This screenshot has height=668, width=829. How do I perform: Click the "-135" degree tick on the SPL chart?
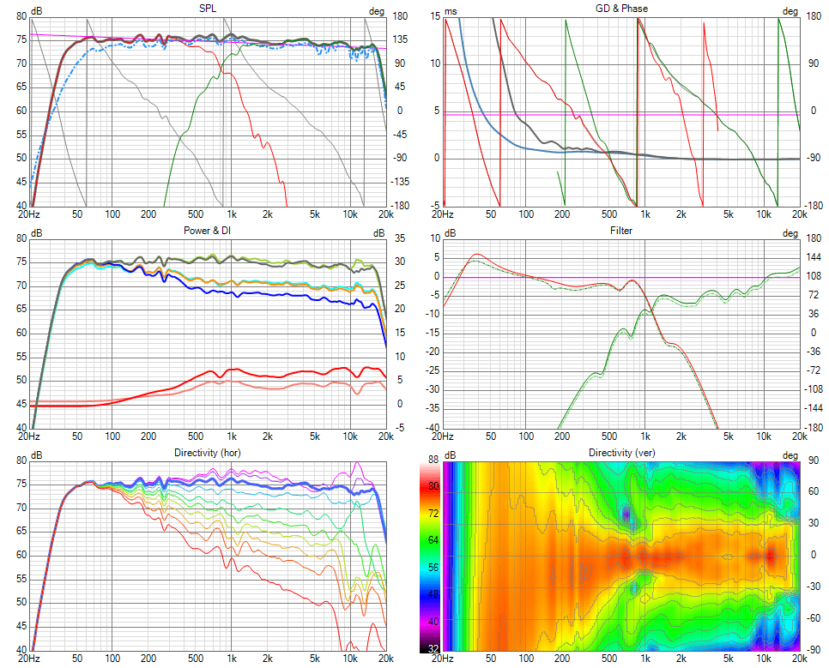[400, 182]
